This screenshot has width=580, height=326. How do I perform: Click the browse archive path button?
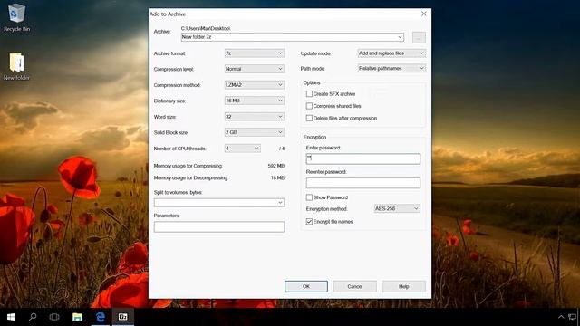(x=419, y=37)
